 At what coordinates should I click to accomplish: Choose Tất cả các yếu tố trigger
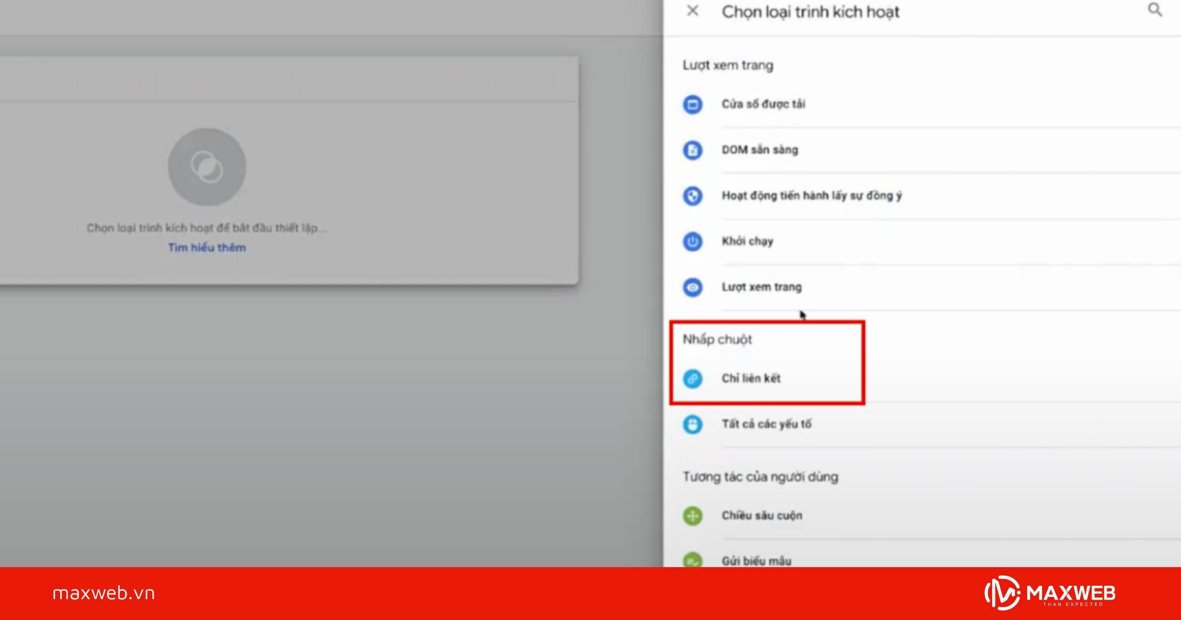(x=767, y=424)
